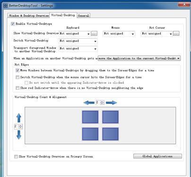Select the bottom-right virtual desktop thumbnail

(110, 134)
